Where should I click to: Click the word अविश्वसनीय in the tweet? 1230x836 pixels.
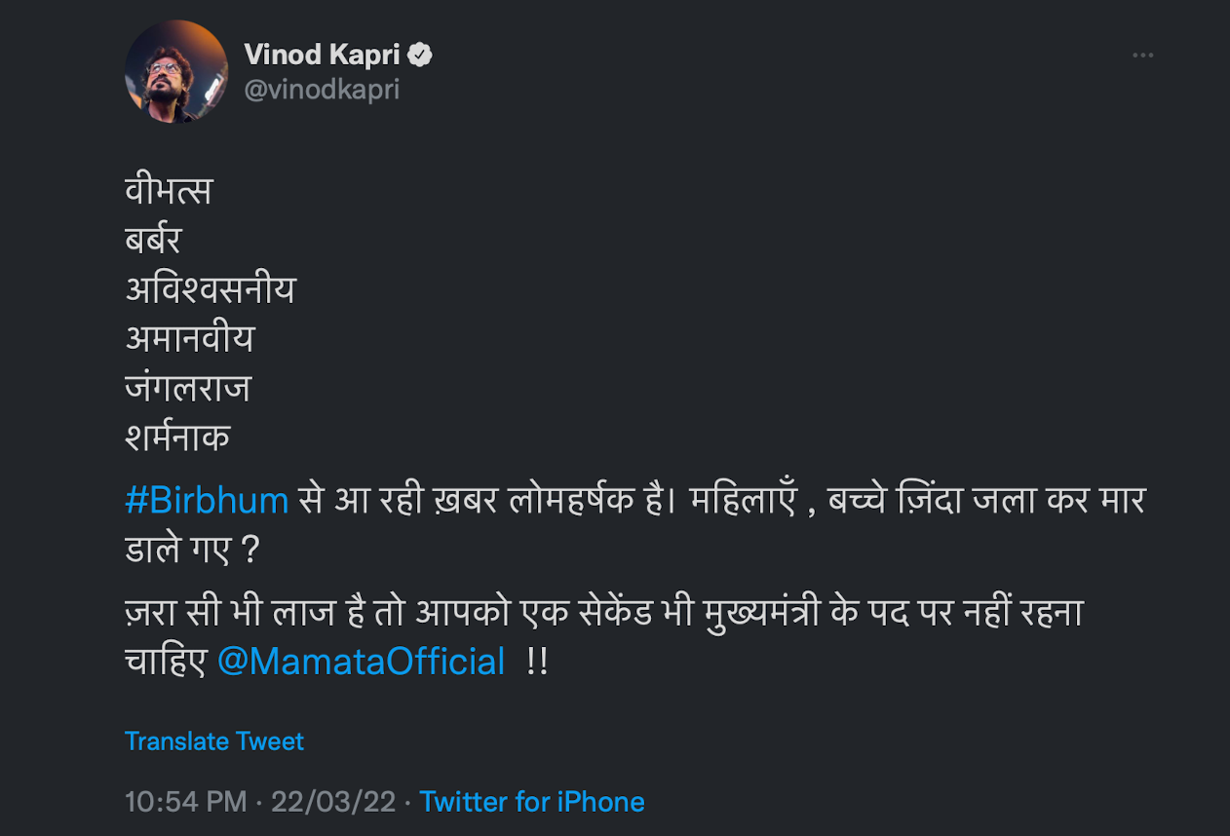pos(210,289)
